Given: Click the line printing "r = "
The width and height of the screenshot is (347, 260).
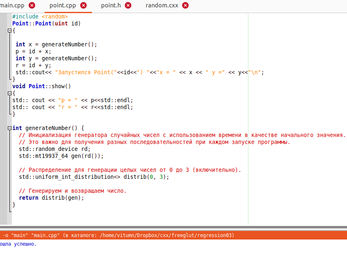Looking at the screenshot, I should [73, 107].
